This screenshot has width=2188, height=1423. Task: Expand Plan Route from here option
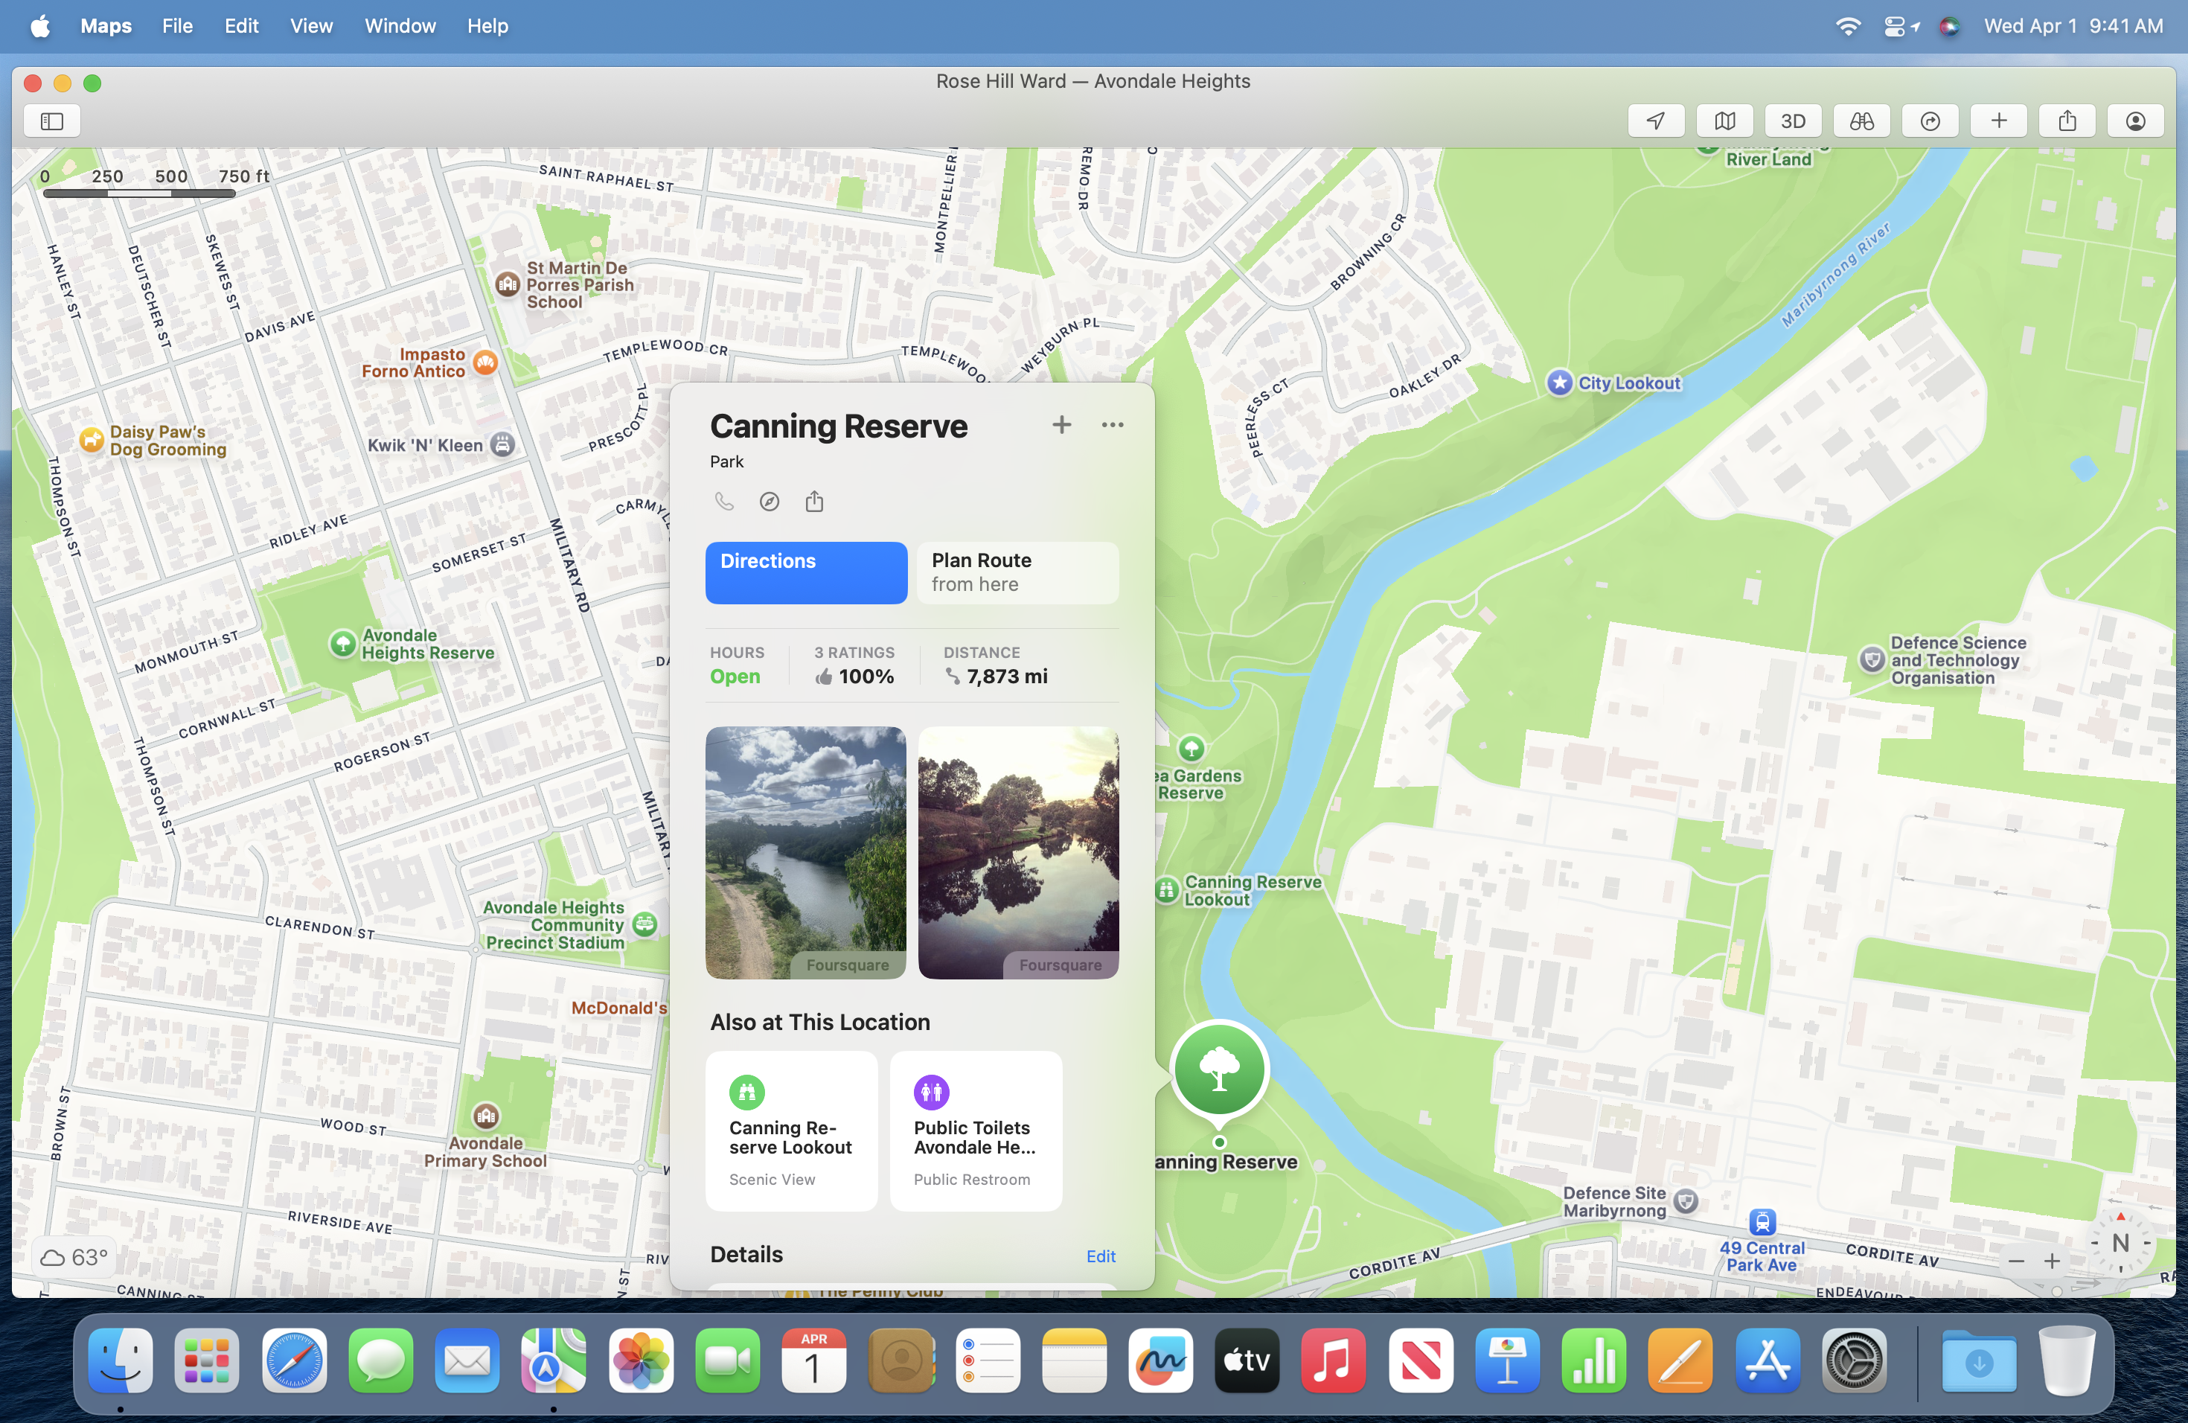1017,572
